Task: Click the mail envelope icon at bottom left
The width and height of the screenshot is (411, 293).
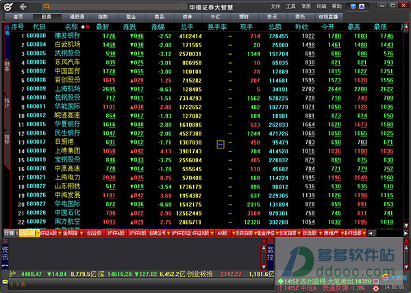Action: pyautogui.click(x=5, y=281)
